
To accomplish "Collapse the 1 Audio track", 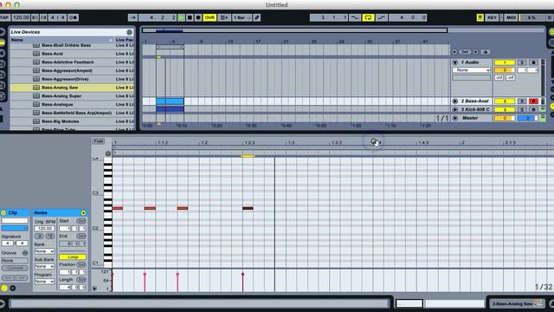I will pyautogui.click(x=455, y=62).
